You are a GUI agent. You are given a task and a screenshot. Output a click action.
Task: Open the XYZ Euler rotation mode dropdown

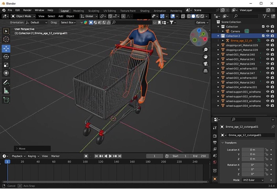point(253,180)
